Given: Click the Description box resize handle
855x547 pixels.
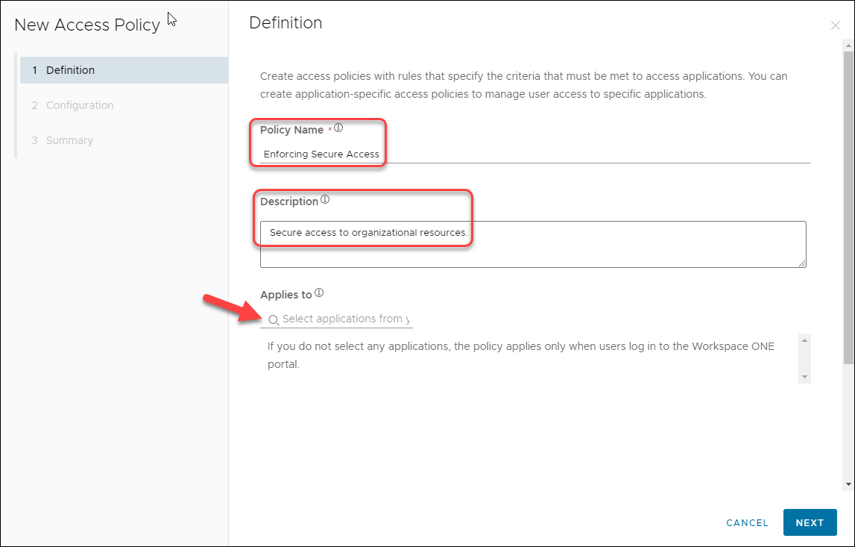Looking at the screenshot, I should point(802,263).
